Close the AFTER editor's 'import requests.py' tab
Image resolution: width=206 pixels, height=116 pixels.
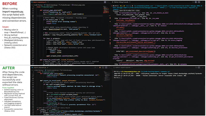tap(48, 68)
